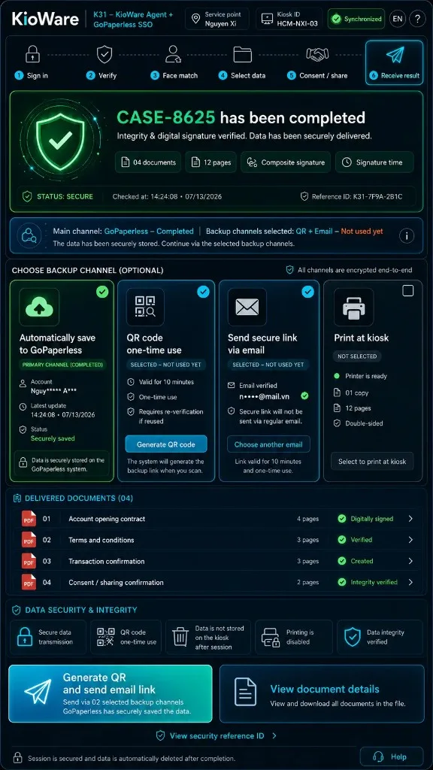Click the Data integrity verified shield icon
Screen dimensions: 433x770
click(x=353, y=637)
